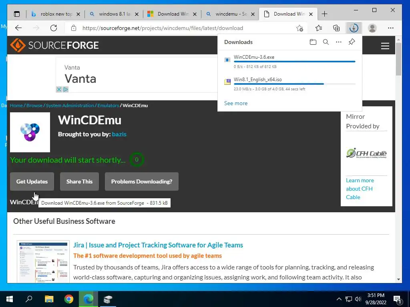Refresh the current page
The width and height of the screenshot is (410, 307).
pyautogui.click(x=54, y=28)
